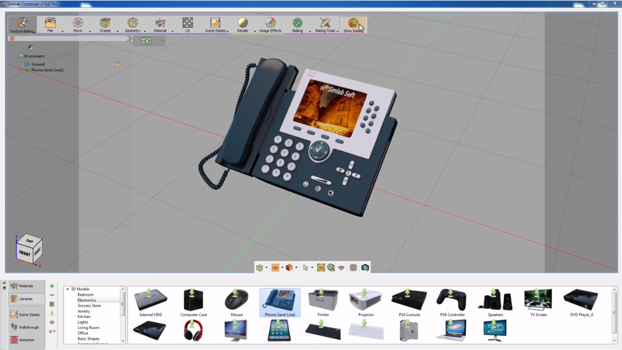This screenshot has width=622, height=350.
Task: Open the Geometry dropdown arrow
Action: (145, 31)
